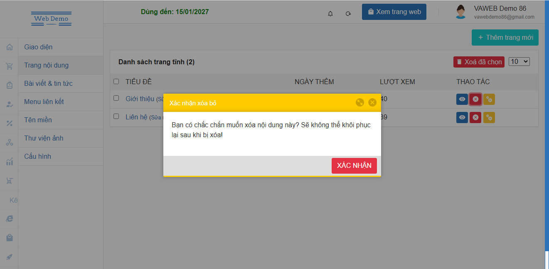Click the notification bell icon
The width and height of the screenshot is (549, 269).
click(x=330, y=14)
